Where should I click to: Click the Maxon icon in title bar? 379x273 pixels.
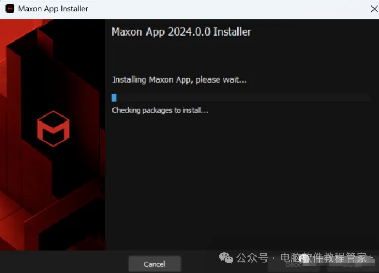pos(10,9)
